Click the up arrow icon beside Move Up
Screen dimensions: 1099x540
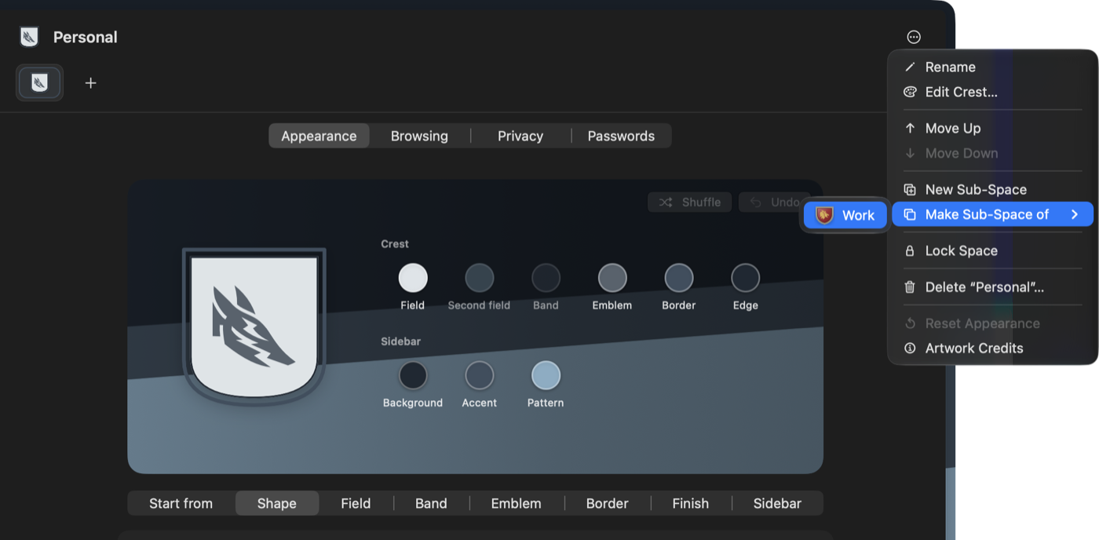coord(910,128)
